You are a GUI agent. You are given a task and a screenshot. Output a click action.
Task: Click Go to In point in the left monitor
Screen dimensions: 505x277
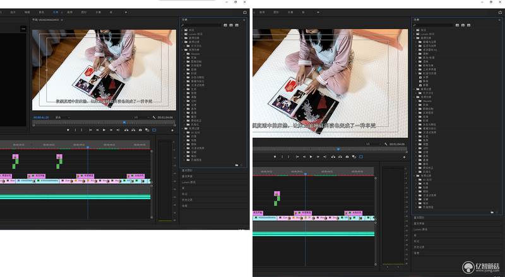point(90,130)
